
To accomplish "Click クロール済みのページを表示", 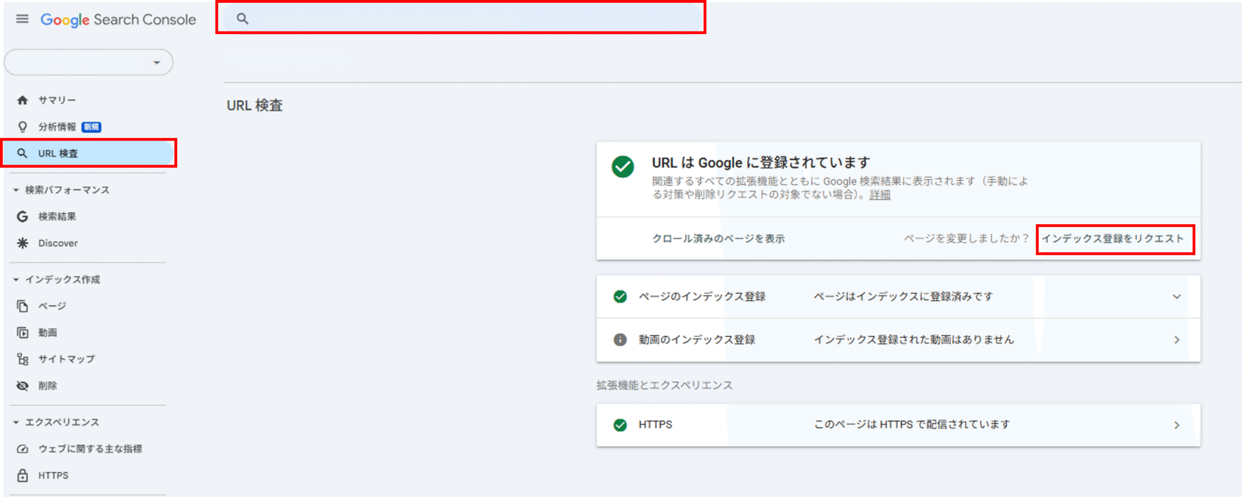I will (x=718, y=238).
